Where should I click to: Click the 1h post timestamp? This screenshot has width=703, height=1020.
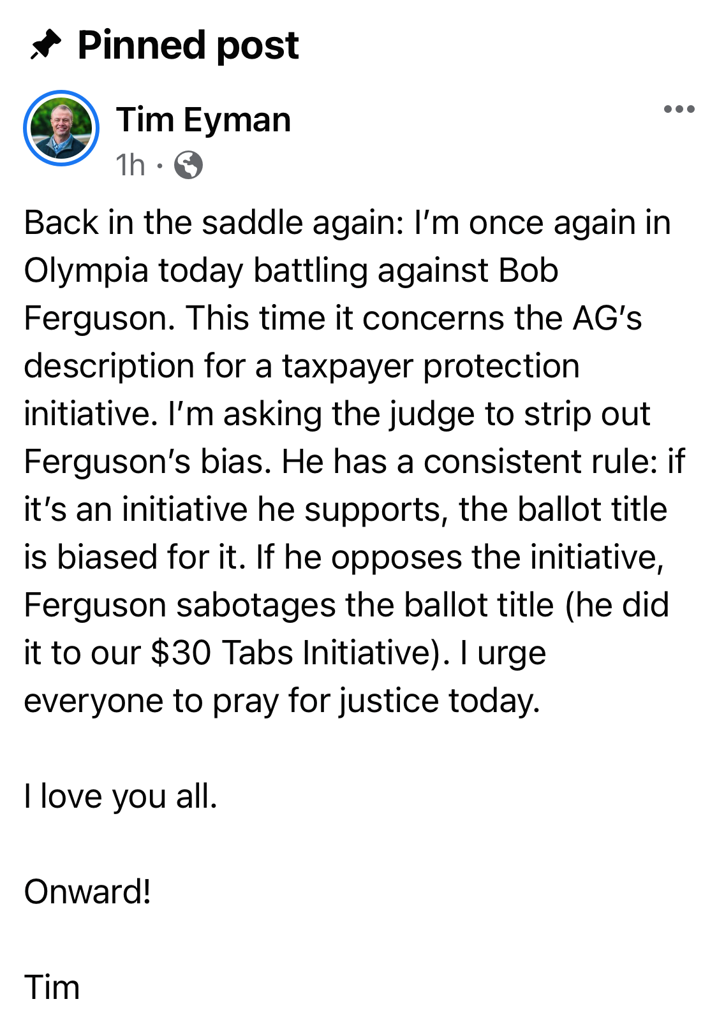coord(131,165)
